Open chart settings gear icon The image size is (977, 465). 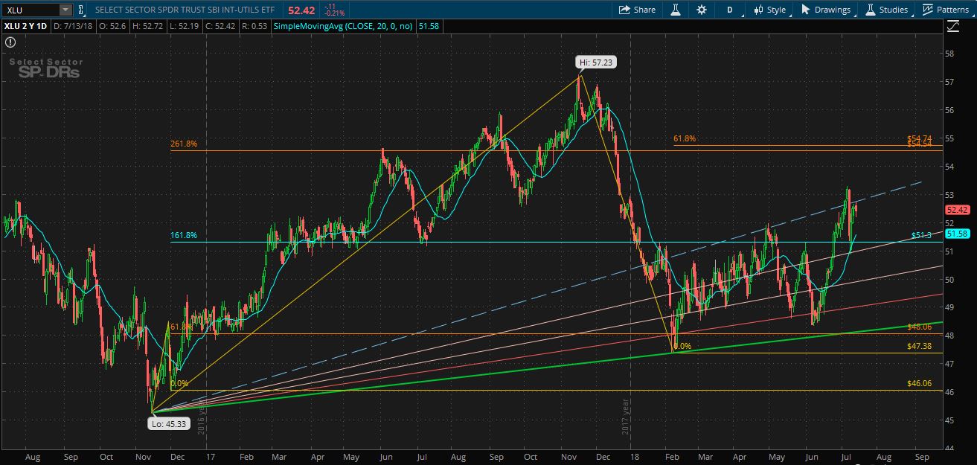tap(702, 10)
